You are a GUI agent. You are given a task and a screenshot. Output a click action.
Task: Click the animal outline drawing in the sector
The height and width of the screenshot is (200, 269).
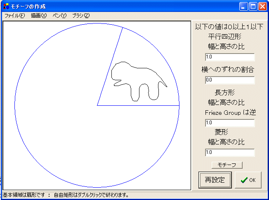(139, 81)
